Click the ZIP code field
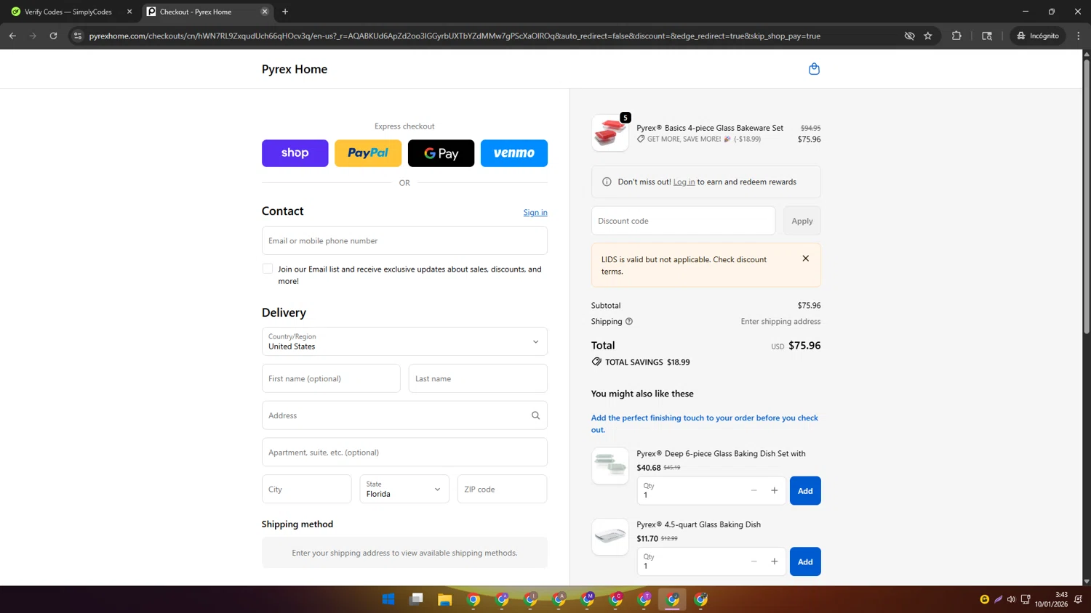Image resolution: width=1091 pixels, height=613 pixels. coord(502,489)
